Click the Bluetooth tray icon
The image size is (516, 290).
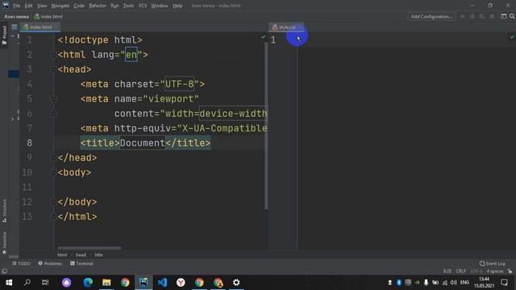(x=399, y=283)
